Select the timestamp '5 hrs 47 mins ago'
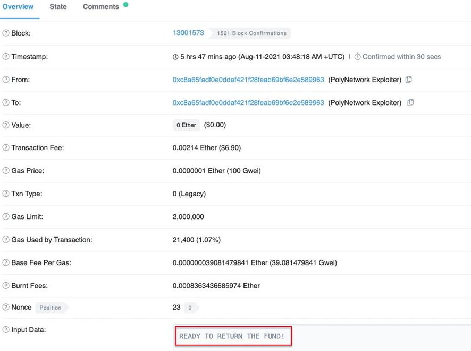The height and width of the screenshot is (351, 471). click(208, 57)
